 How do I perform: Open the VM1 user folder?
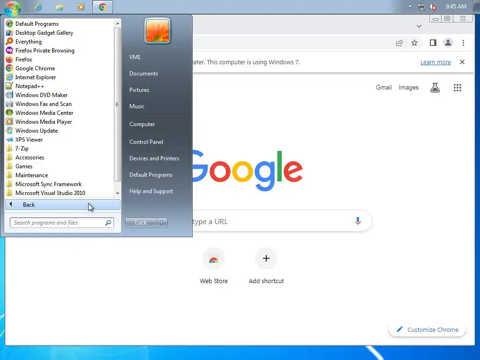tap(135, 57)
